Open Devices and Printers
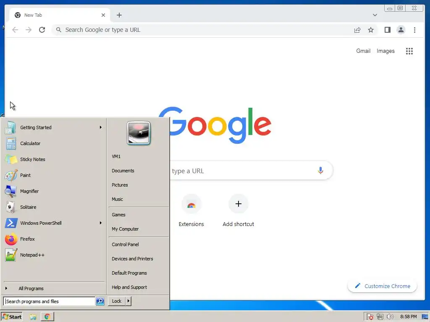Viewport: 430px width, 322px height. click(132, 258)
